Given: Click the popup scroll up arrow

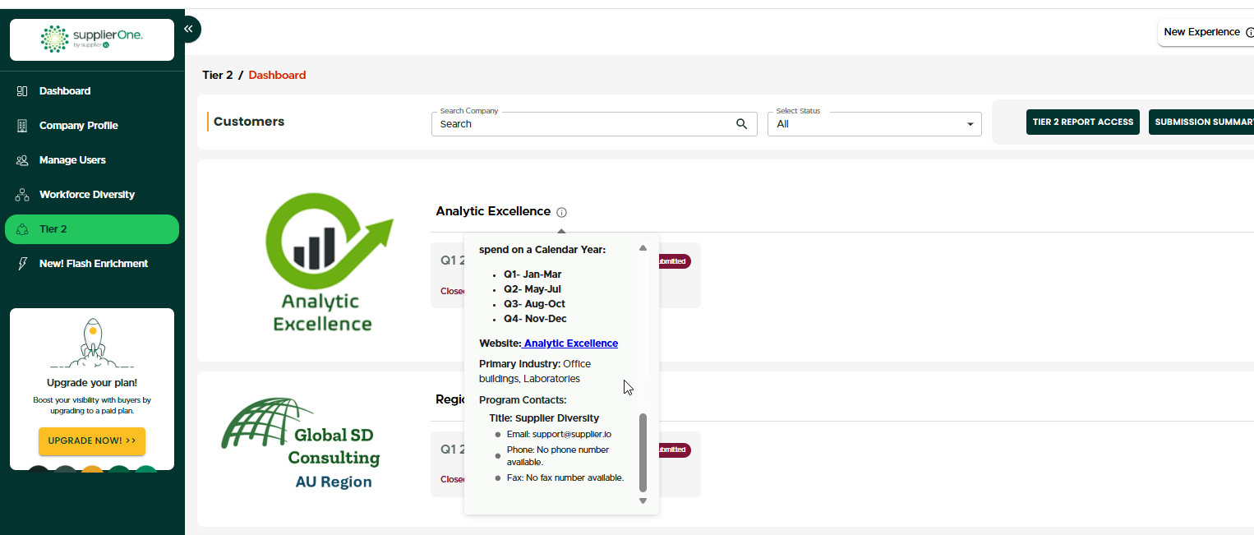Looking at the screenshot, I should point(643,247).
